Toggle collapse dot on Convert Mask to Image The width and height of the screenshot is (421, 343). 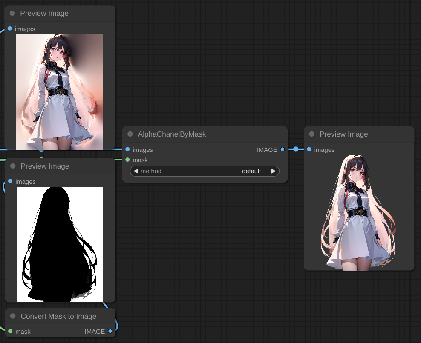click(x=12, y=316)
